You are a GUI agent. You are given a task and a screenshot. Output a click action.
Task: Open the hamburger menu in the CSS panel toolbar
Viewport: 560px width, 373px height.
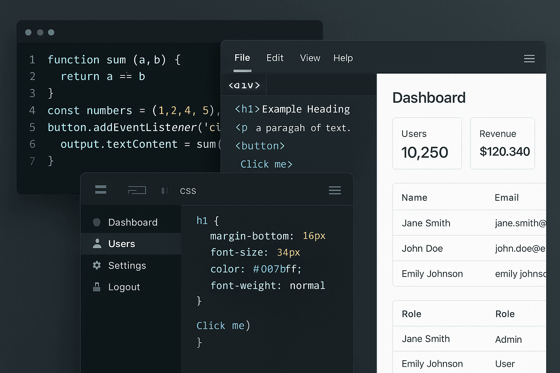[335, 190]
